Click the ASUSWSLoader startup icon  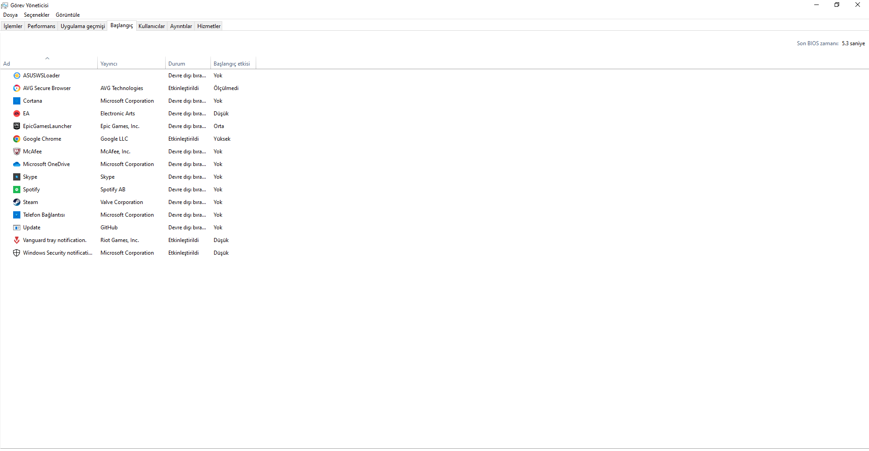tap(17, 76)
